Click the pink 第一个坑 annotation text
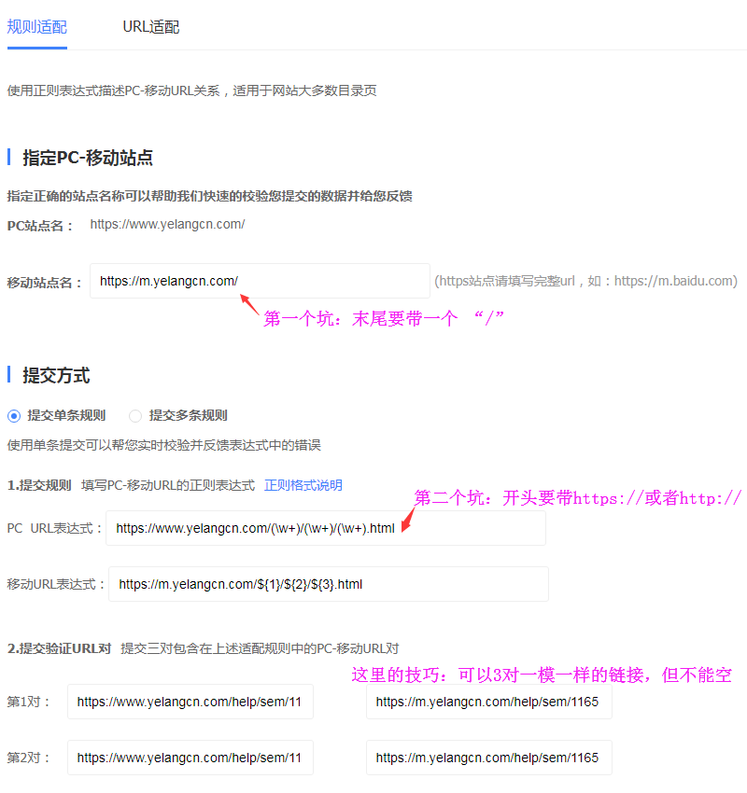 (384, 319)
